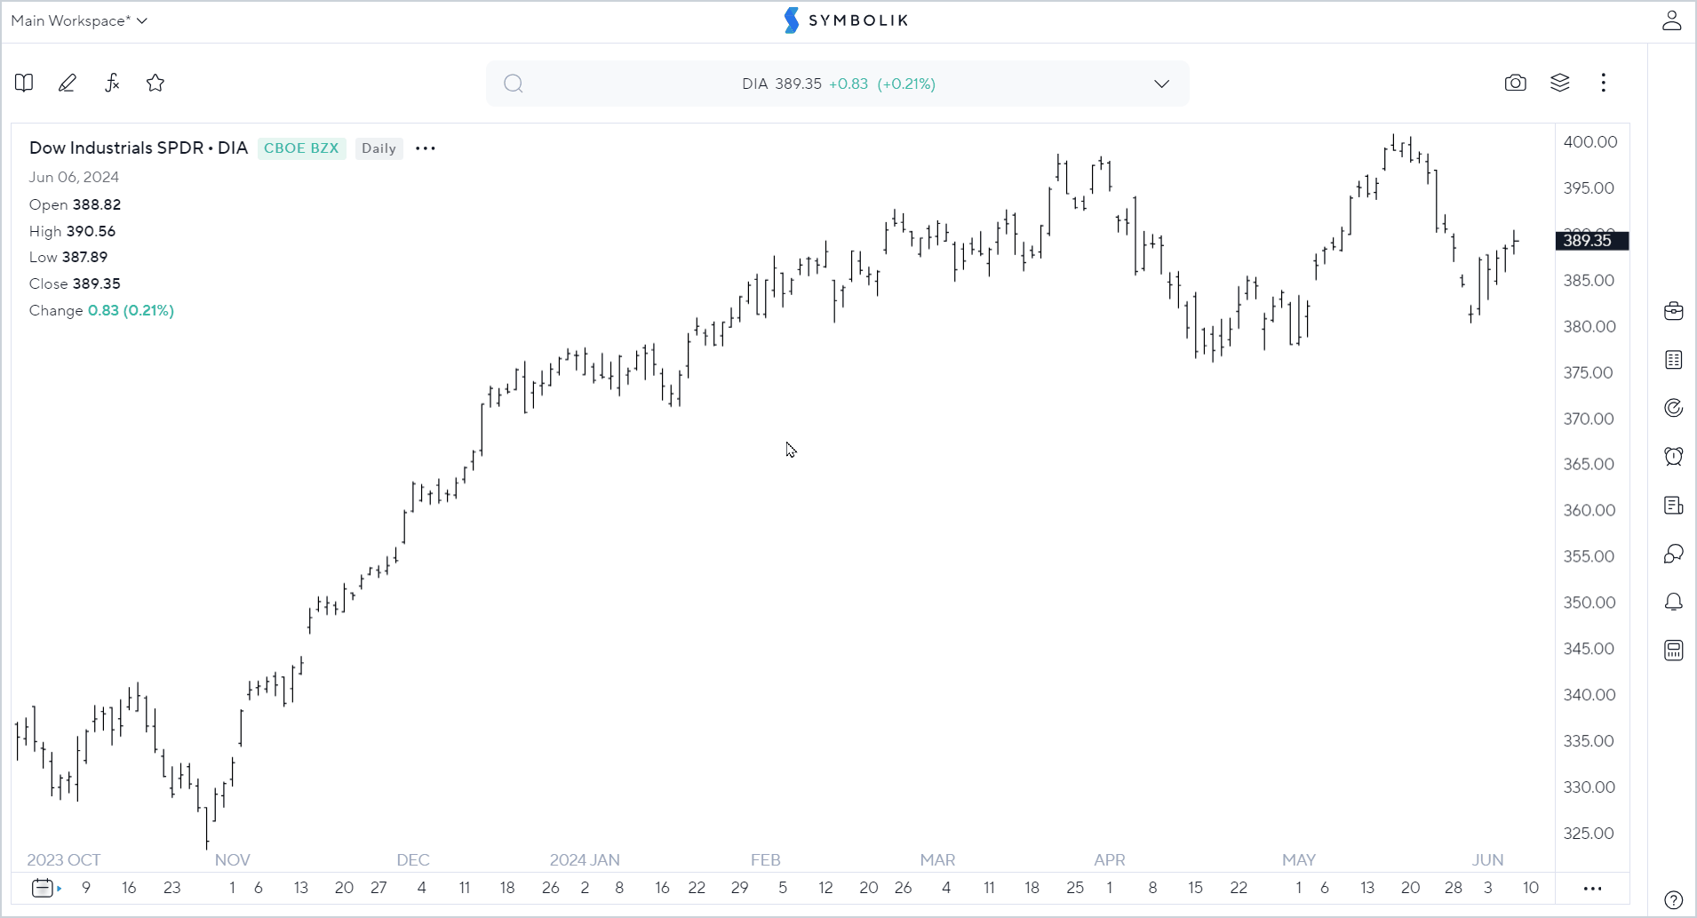1697x918 pixels.
Task: Open the time axis three-dot options
Action: [x=1592, y=889]
